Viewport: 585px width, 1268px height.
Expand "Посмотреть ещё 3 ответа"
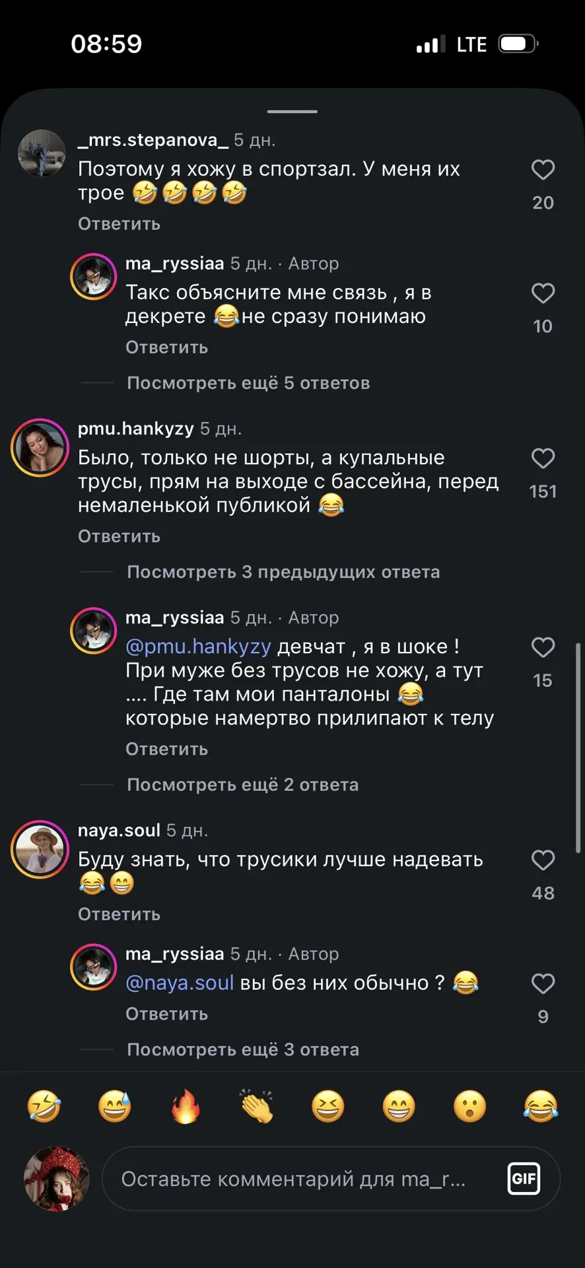pyautogui.click(x=243, y=1049)
